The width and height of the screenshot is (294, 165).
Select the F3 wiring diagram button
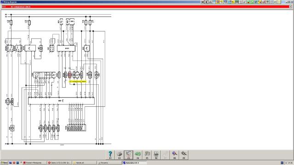coord(129,155)
